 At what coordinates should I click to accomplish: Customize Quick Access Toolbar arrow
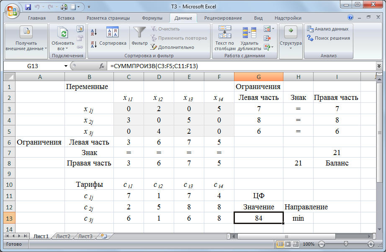[89, 7]
